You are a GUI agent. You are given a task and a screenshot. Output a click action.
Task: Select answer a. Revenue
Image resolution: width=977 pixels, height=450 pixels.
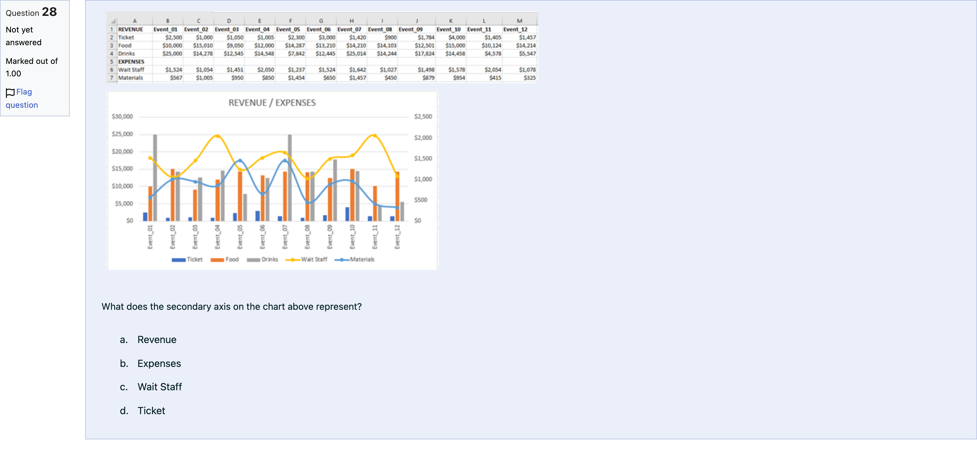point(157,340)
